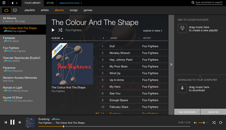Follow the explore prime music link
Viewport: 226px width, 130px height.
(71, 3)
